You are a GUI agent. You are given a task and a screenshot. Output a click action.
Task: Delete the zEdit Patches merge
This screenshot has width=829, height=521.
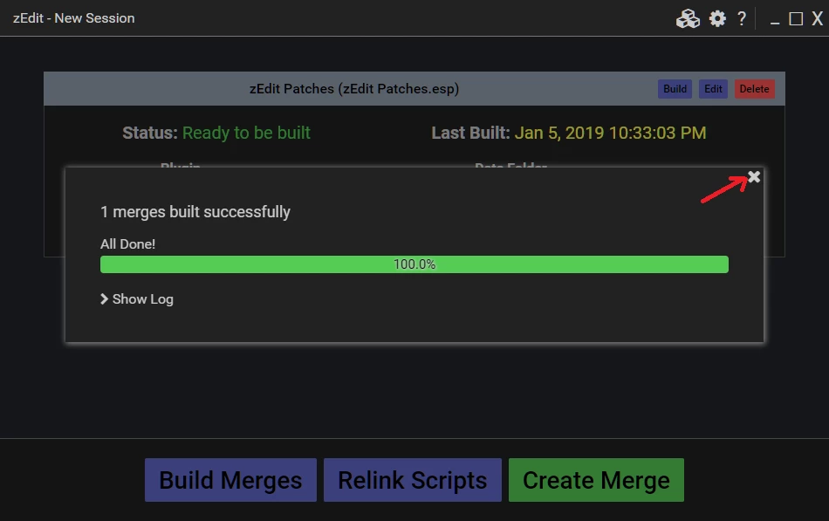point(754,89)
